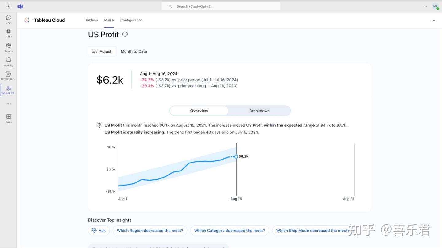Open the Apps store icon

9,118
